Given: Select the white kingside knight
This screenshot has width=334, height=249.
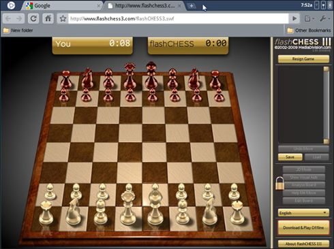Looking at the screenshot, I should [x=210, y=212].
